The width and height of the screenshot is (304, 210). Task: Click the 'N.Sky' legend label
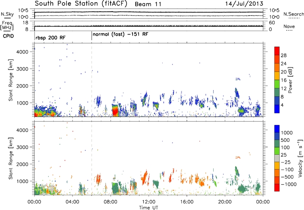point(7,14)
